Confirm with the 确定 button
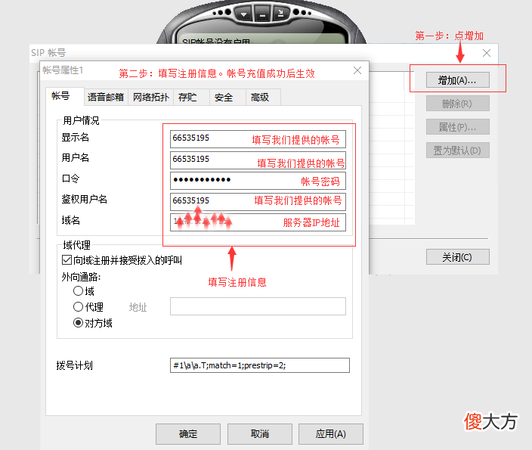The width and height of the screenshot is (532, 450). click(x=188, y=433)
